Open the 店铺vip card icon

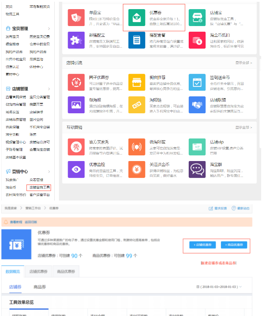[x=197, y=147]
